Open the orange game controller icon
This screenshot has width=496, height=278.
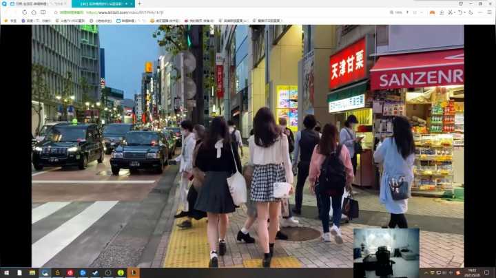(x=432, y=12)
